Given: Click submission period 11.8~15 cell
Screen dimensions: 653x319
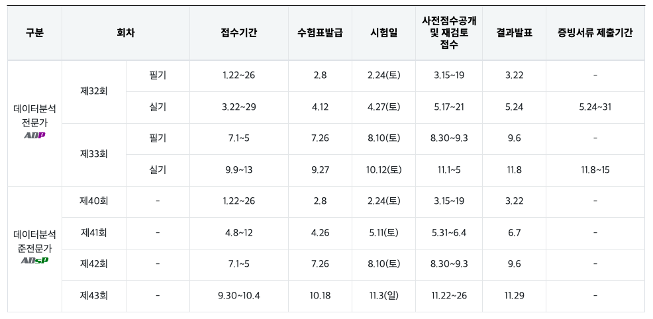Looking at the screenshot, I should 595,170.
